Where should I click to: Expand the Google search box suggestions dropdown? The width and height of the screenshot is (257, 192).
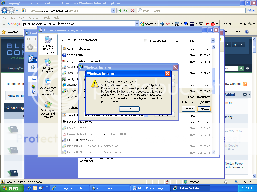(x=137, y=24)
